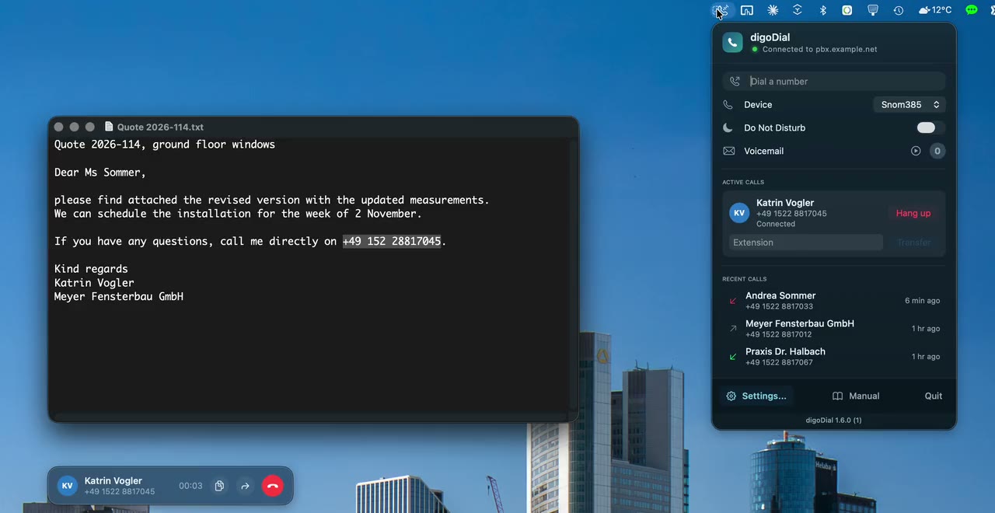The image size is (995, 513).
Task: Select recent call Praxis Dr. Halbach
Action: pyautogui.click(x=834, y=357)
